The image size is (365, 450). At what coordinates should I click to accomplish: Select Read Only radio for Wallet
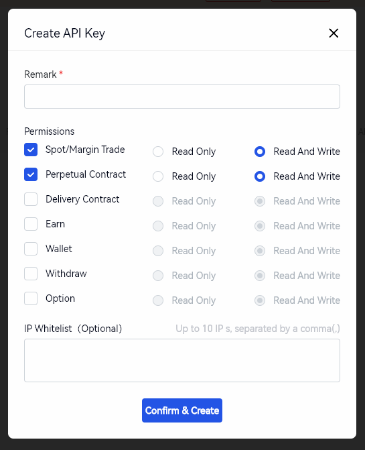coord(158,251)
